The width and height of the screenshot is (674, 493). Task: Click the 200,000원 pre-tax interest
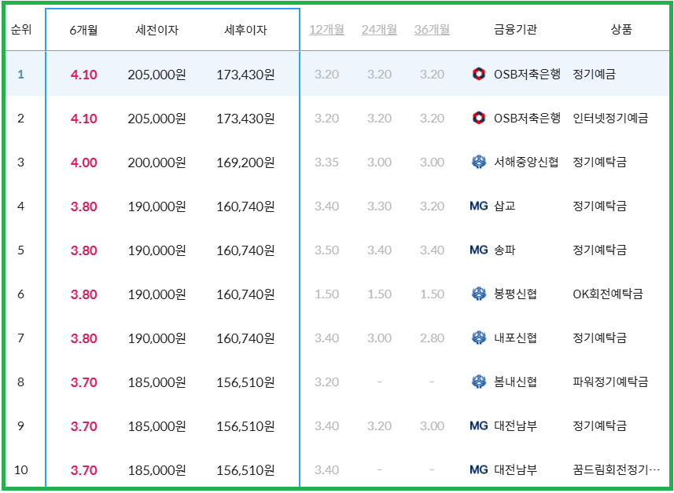click(x=157, y=163)
